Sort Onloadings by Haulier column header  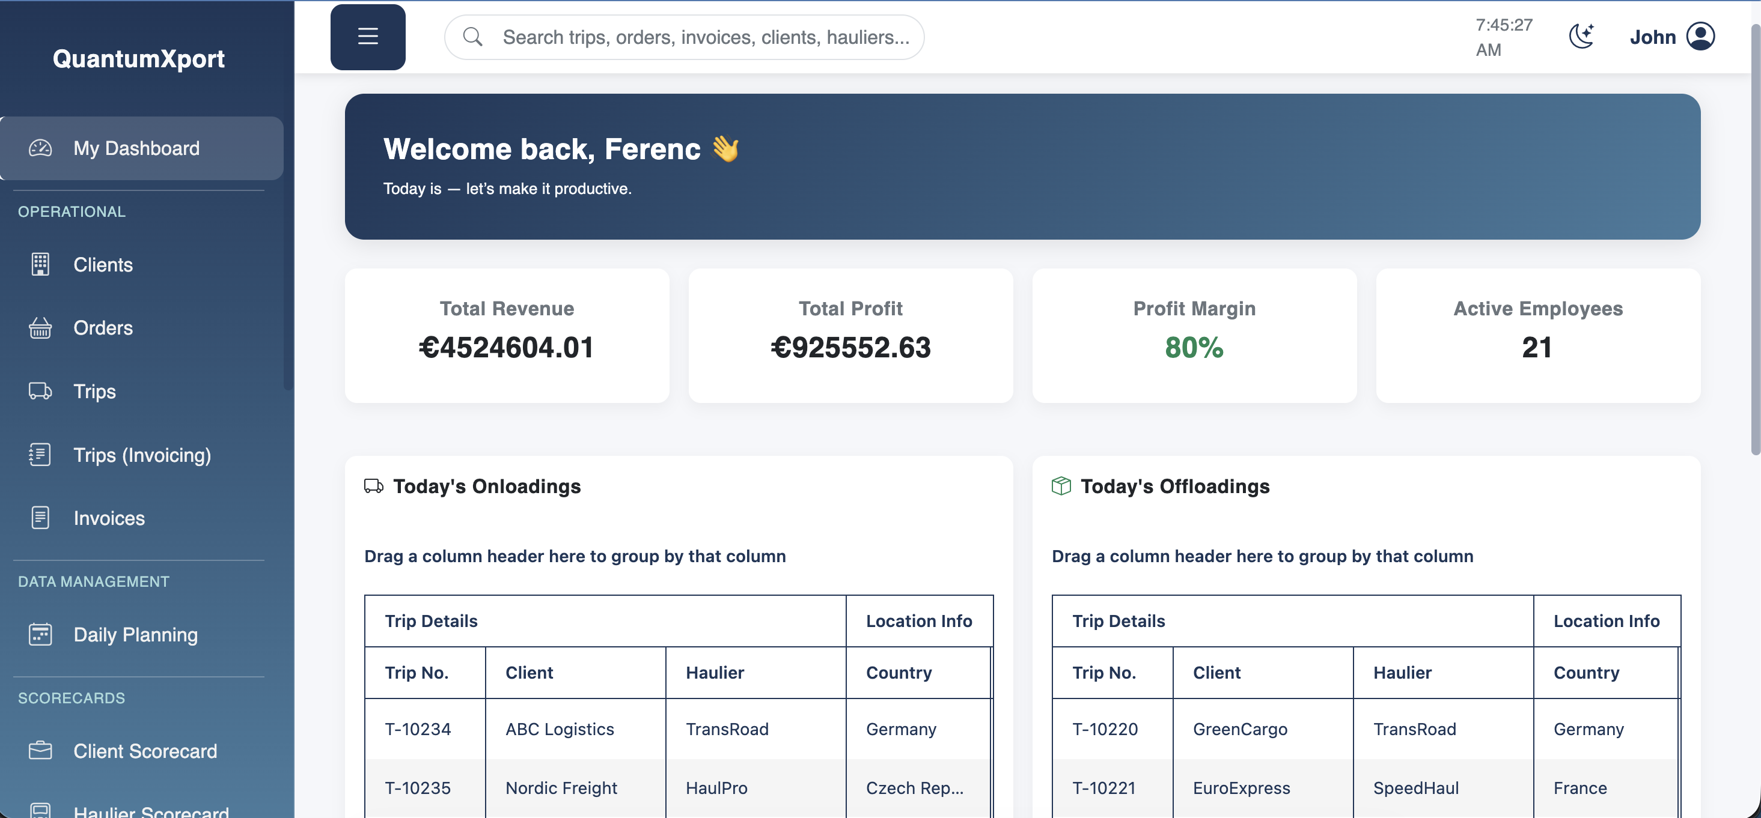715,673
